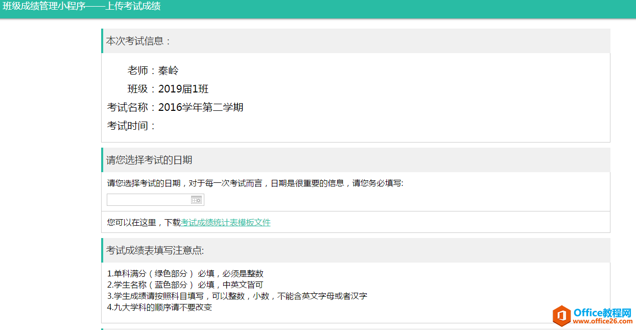The image size is (636, 330).
Task: Select the 本次考试信息 section header
Action: pos(138,41)
